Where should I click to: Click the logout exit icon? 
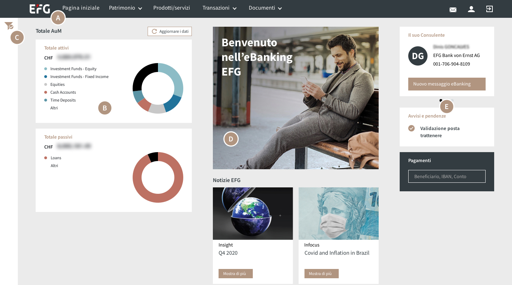(490, 9)
